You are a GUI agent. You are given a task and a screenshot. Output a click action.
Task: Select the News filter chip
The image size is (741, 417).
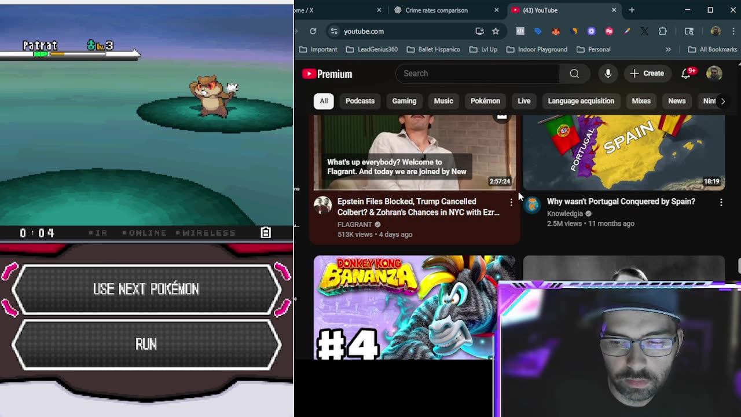pos(677,101)
